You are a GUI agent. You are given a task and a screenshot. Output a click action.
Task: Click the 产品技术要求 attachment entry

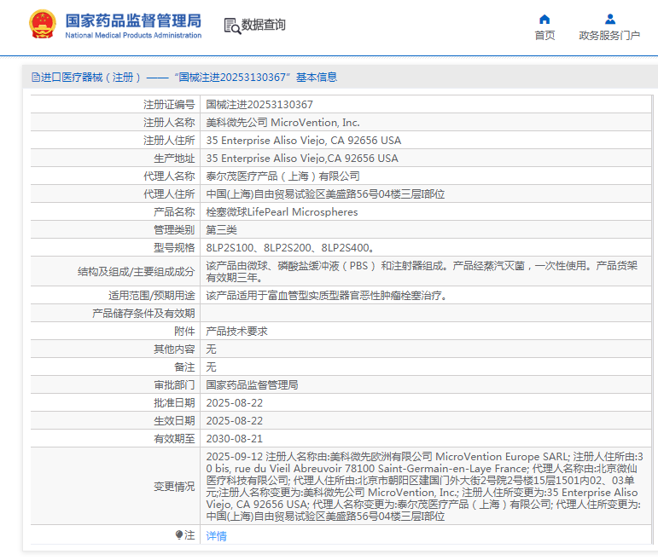point(237,331)
